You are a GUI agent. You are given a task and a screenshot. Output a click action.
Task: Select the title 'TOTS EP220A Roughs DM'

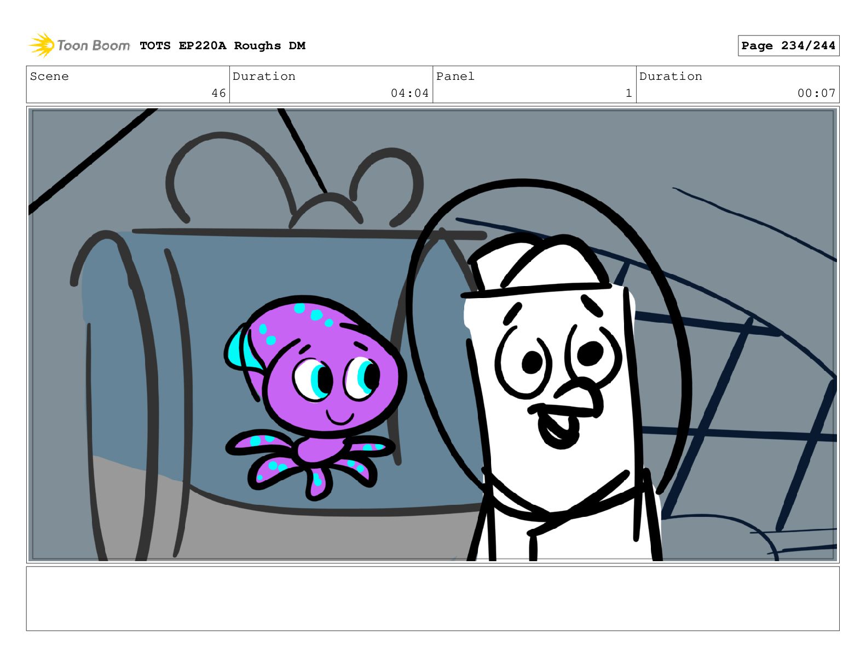(222, 46)
